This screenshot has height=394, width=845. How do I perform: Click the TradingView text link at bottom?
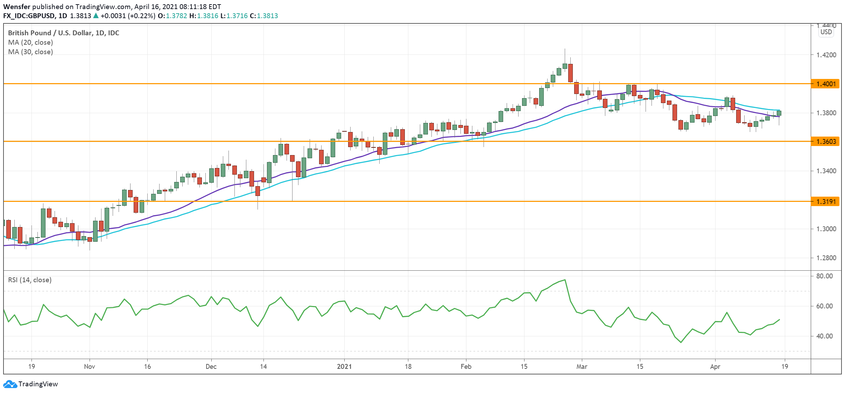tap(38, 384)
